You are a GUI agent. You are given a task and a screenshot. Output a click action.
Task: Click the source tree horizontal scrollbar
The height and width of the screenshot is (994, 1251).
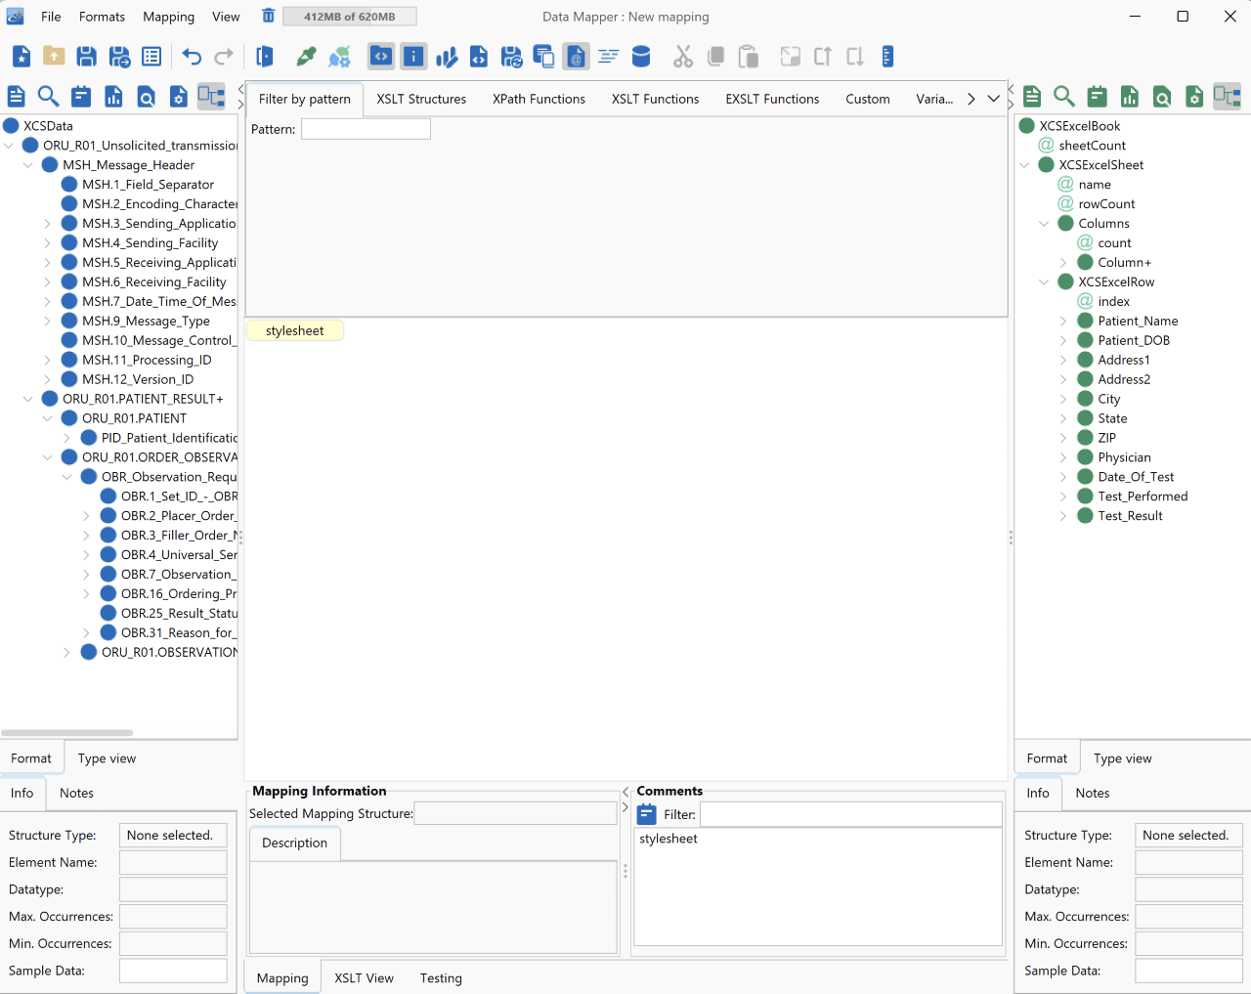click(x=67, y=732)
